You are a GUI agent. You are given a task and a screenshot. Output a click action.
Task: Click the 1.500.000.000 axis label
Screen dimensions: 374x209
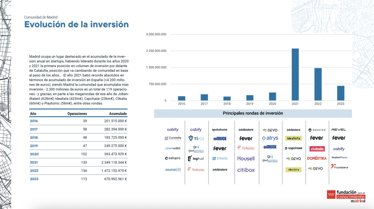pyautogui.click(x=156, y=67)
